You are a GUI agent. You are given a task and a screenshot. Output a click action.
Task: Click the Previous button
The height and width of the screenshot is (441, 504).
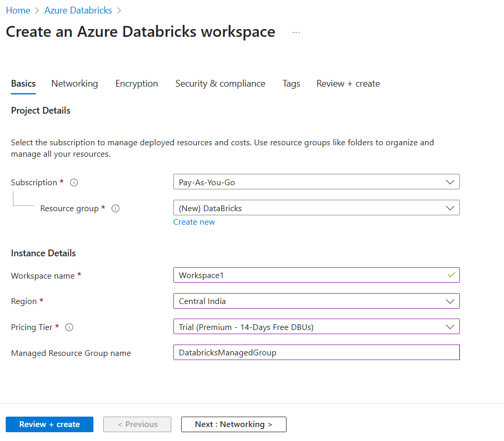point(137,424)
